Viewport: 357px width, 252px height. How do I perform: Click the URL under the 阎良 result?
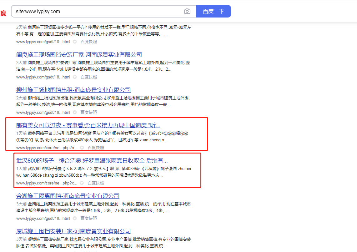[x=43, y=77]
